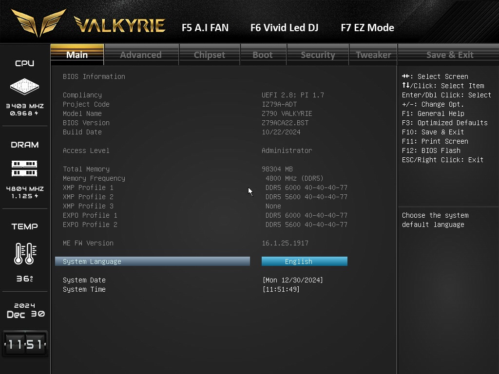
Task: Click the Project Code value IZ79A-ADT
Action: (279, 104)
